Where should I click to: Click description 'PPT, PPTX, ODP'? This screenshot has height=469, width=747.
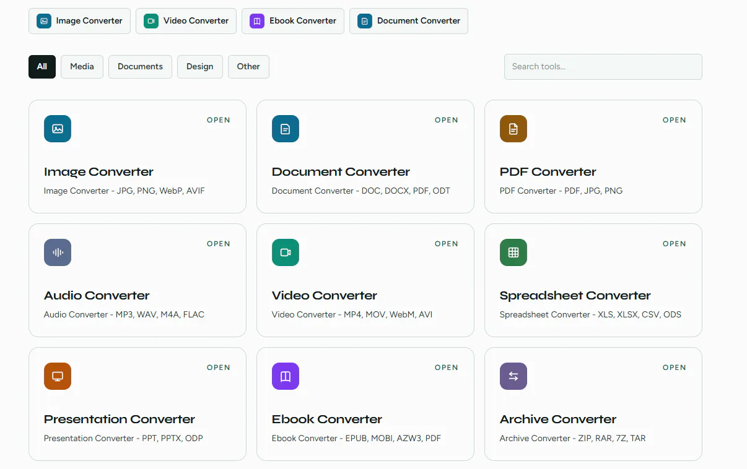(x=173, y=438)
